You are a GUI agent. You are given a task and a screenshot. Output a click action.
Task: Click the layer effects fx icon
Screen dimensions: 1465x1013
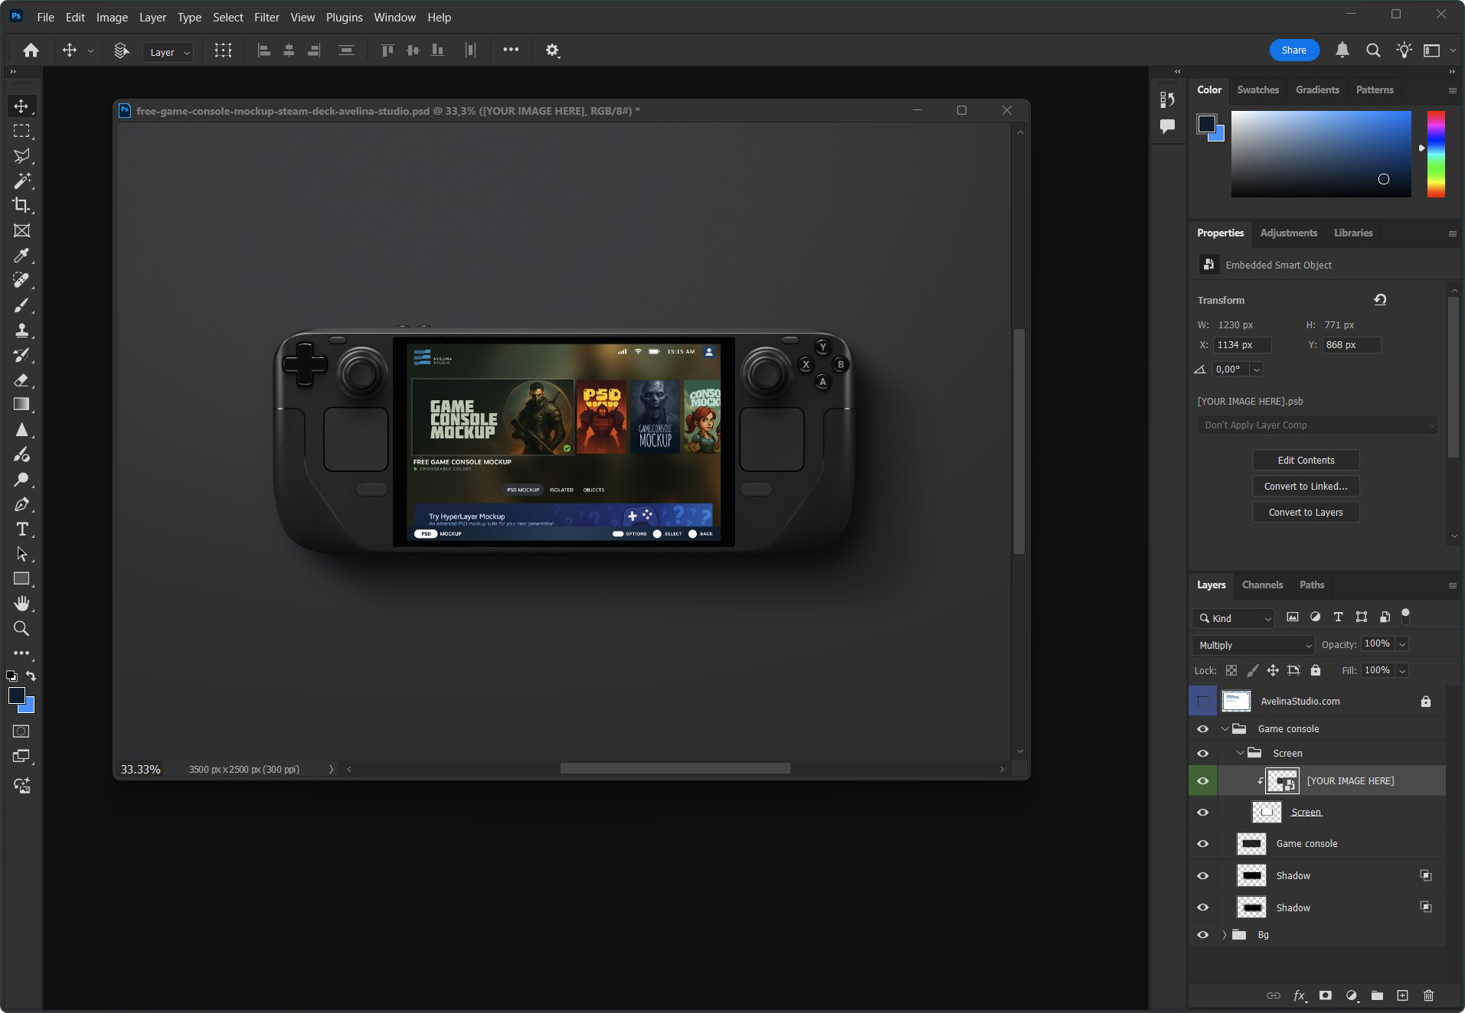(1299, 995)
